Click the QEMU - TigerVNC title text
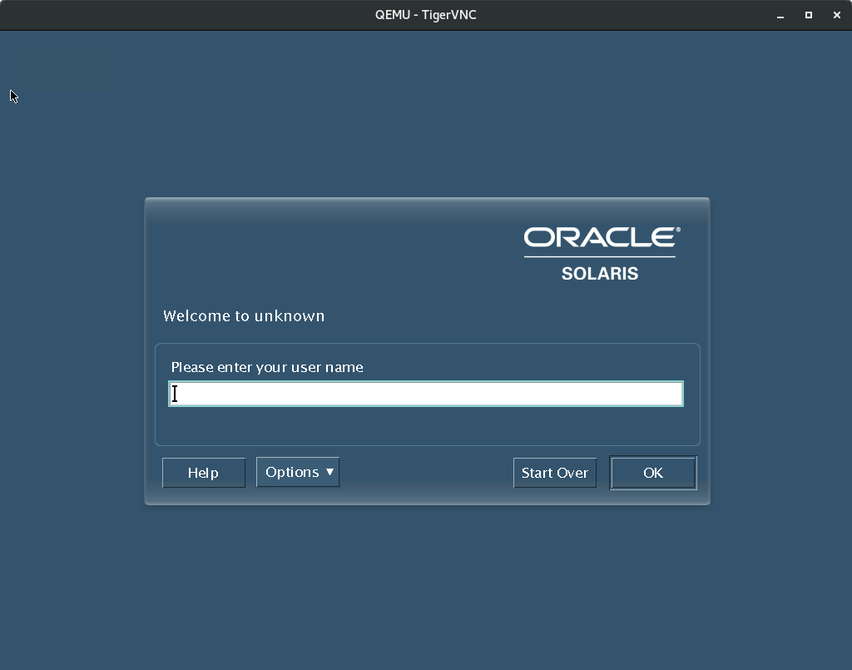The image size is (852, 670). [x=425, y=15]
